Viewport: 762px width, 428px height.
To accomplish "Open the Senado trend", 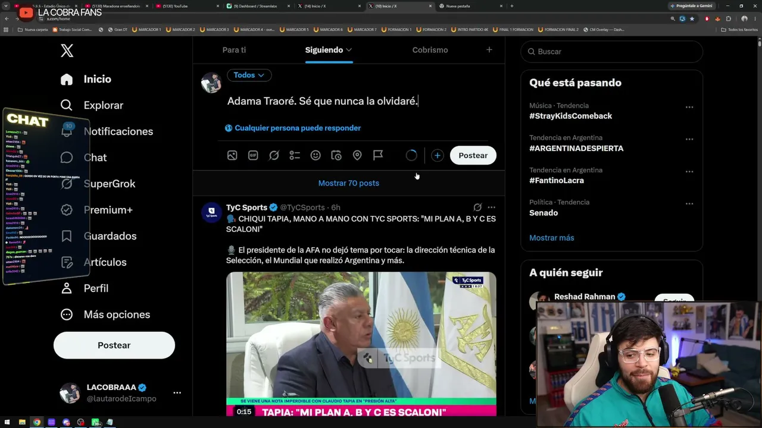I will pyautogui.click(x=544, y=213).
